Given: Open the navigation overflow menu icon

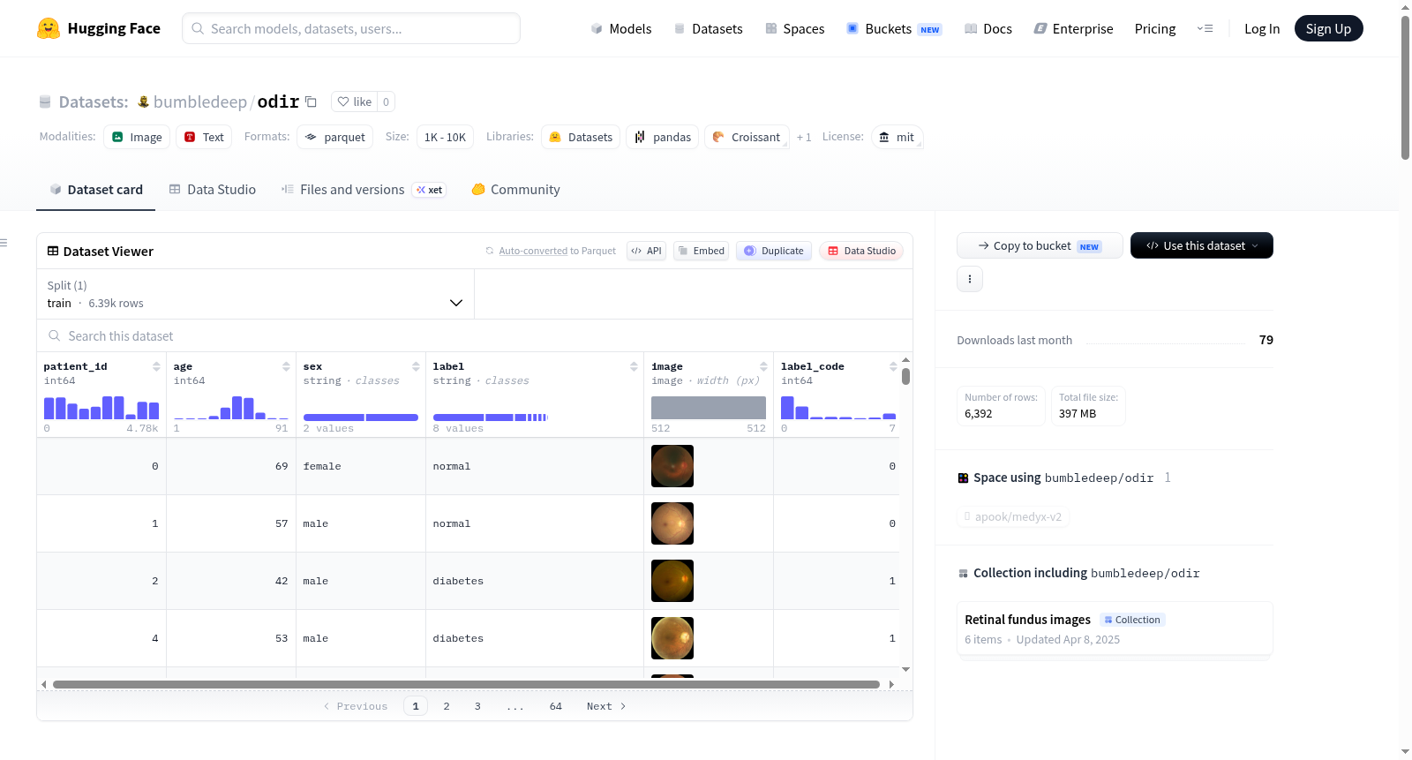Looking at the screenshot, I should (1205, 28).
